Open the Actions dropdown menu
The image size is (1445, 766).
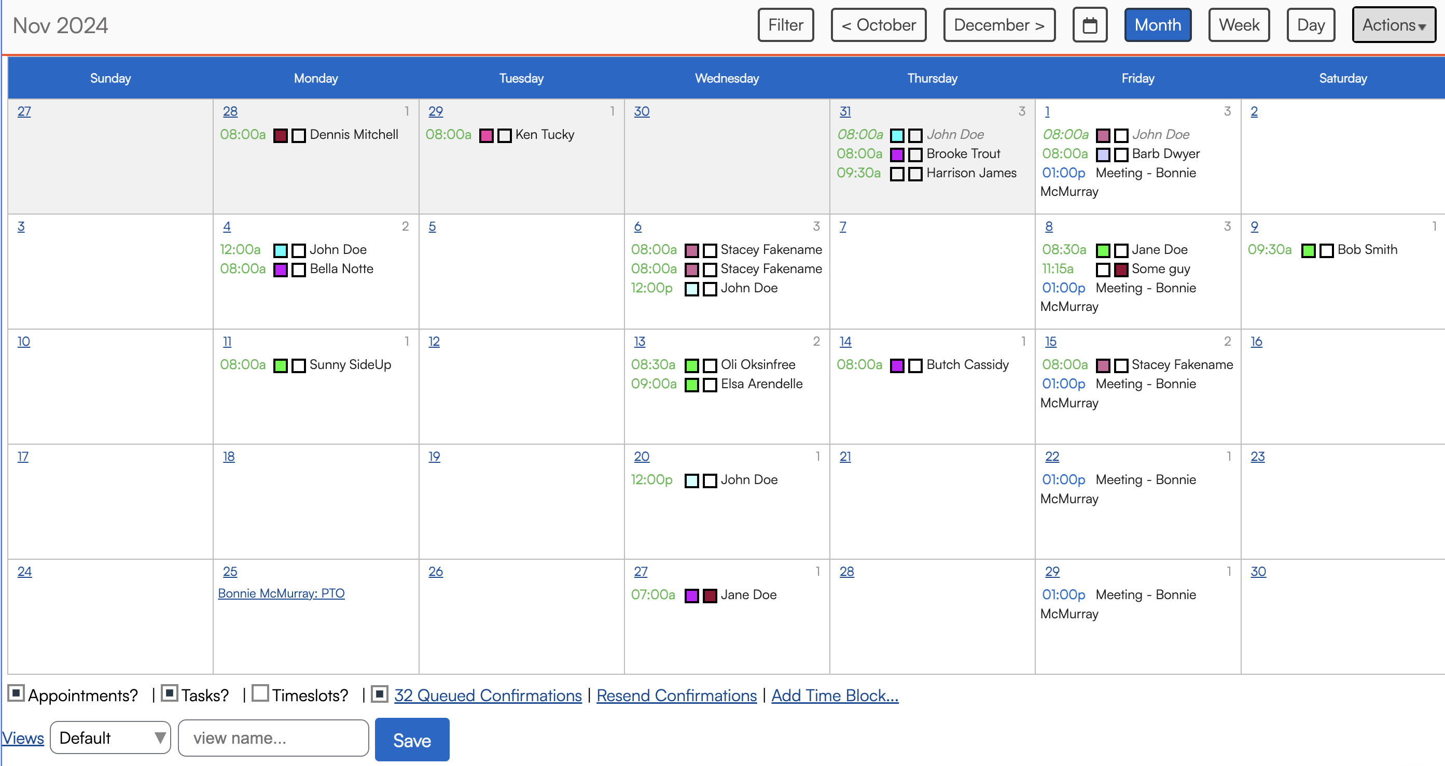click(1393, 25)
